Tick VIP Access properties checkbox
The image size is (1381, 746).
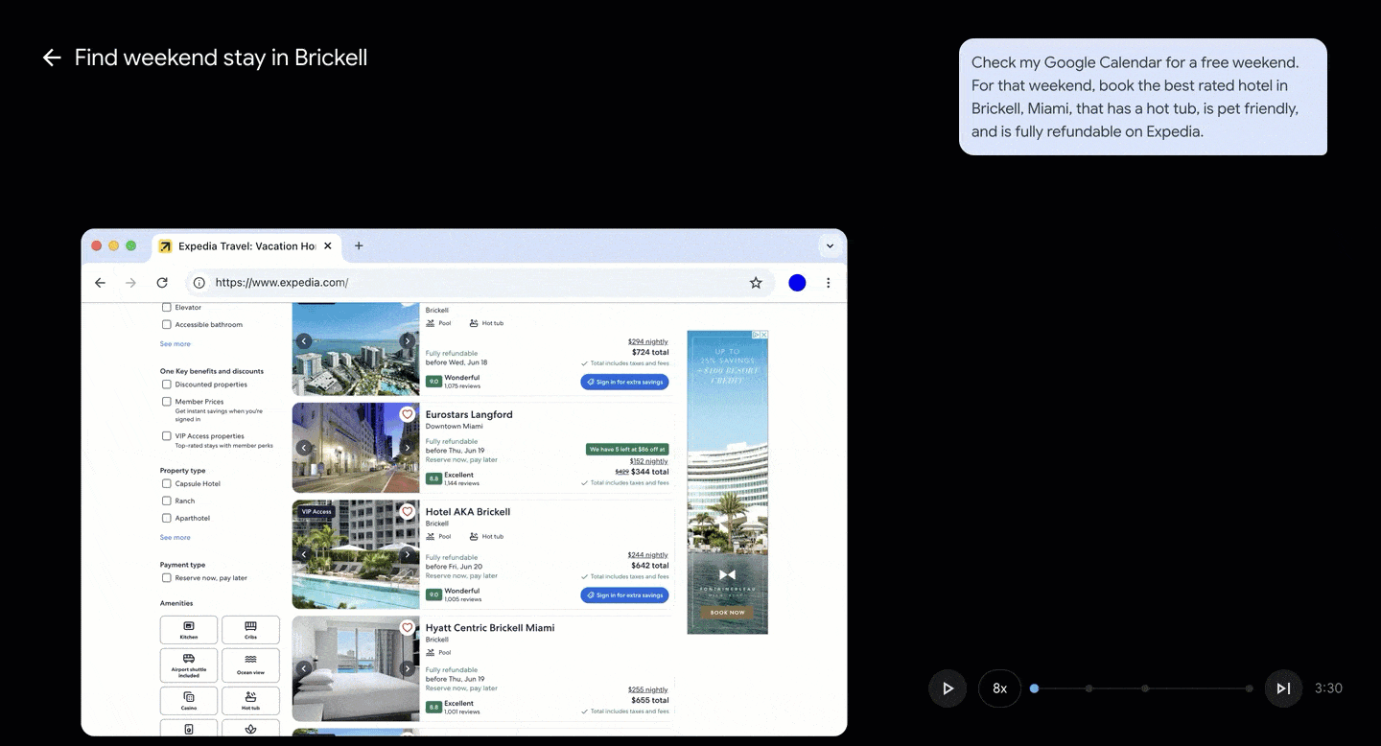tap(167, 436)
